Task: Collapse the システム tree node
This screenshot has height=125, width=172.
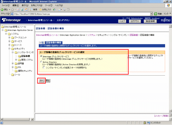Action: [x=6, y=34]
